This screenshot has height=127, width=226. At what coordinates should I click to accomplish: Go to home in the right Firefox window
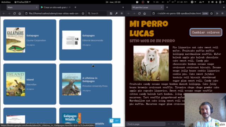click(x=144, y=13)
